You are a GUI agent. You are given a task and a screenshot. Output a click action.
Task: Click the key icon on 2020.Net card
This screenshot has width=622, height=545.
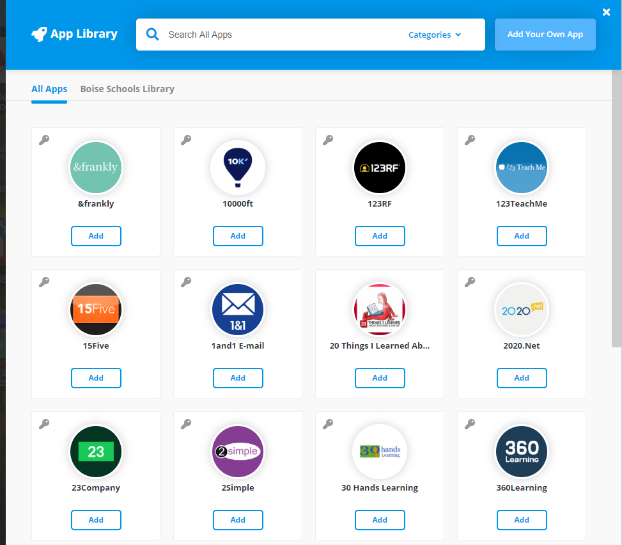click(x=470, y=282)
